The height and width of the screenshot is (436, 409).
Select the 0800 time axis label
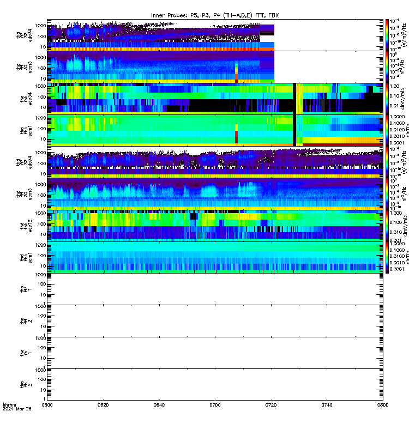[x=383, y=405]
